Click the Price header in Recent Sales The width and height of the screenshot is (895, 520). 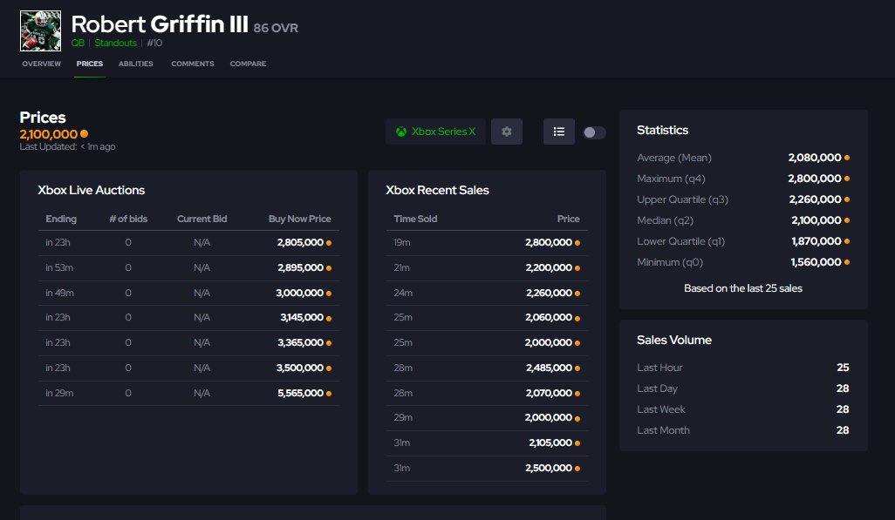[568, 219]
